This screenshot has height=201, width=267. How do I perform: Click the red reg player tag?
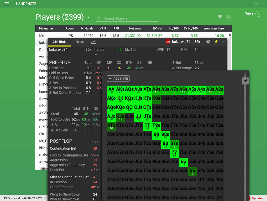(168, 42)
